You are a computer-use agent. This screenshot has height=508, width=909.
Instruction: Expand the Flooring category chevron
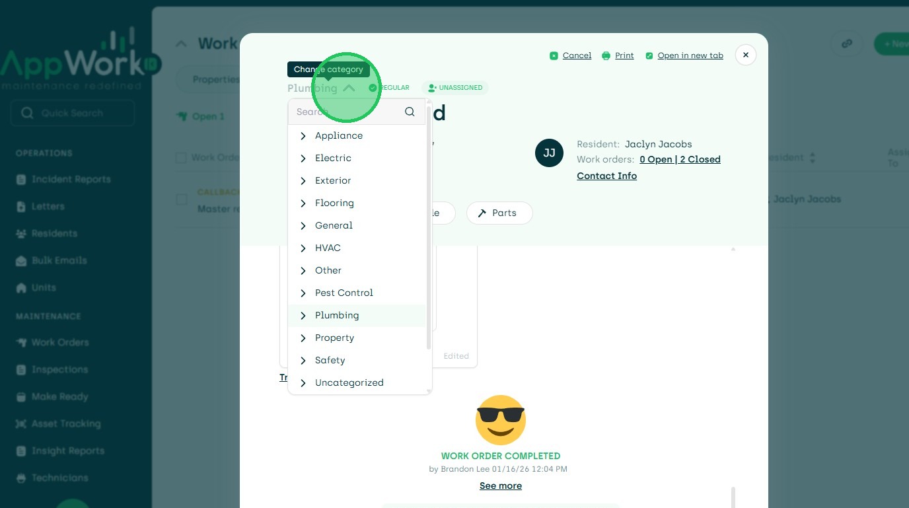[303, 203]
